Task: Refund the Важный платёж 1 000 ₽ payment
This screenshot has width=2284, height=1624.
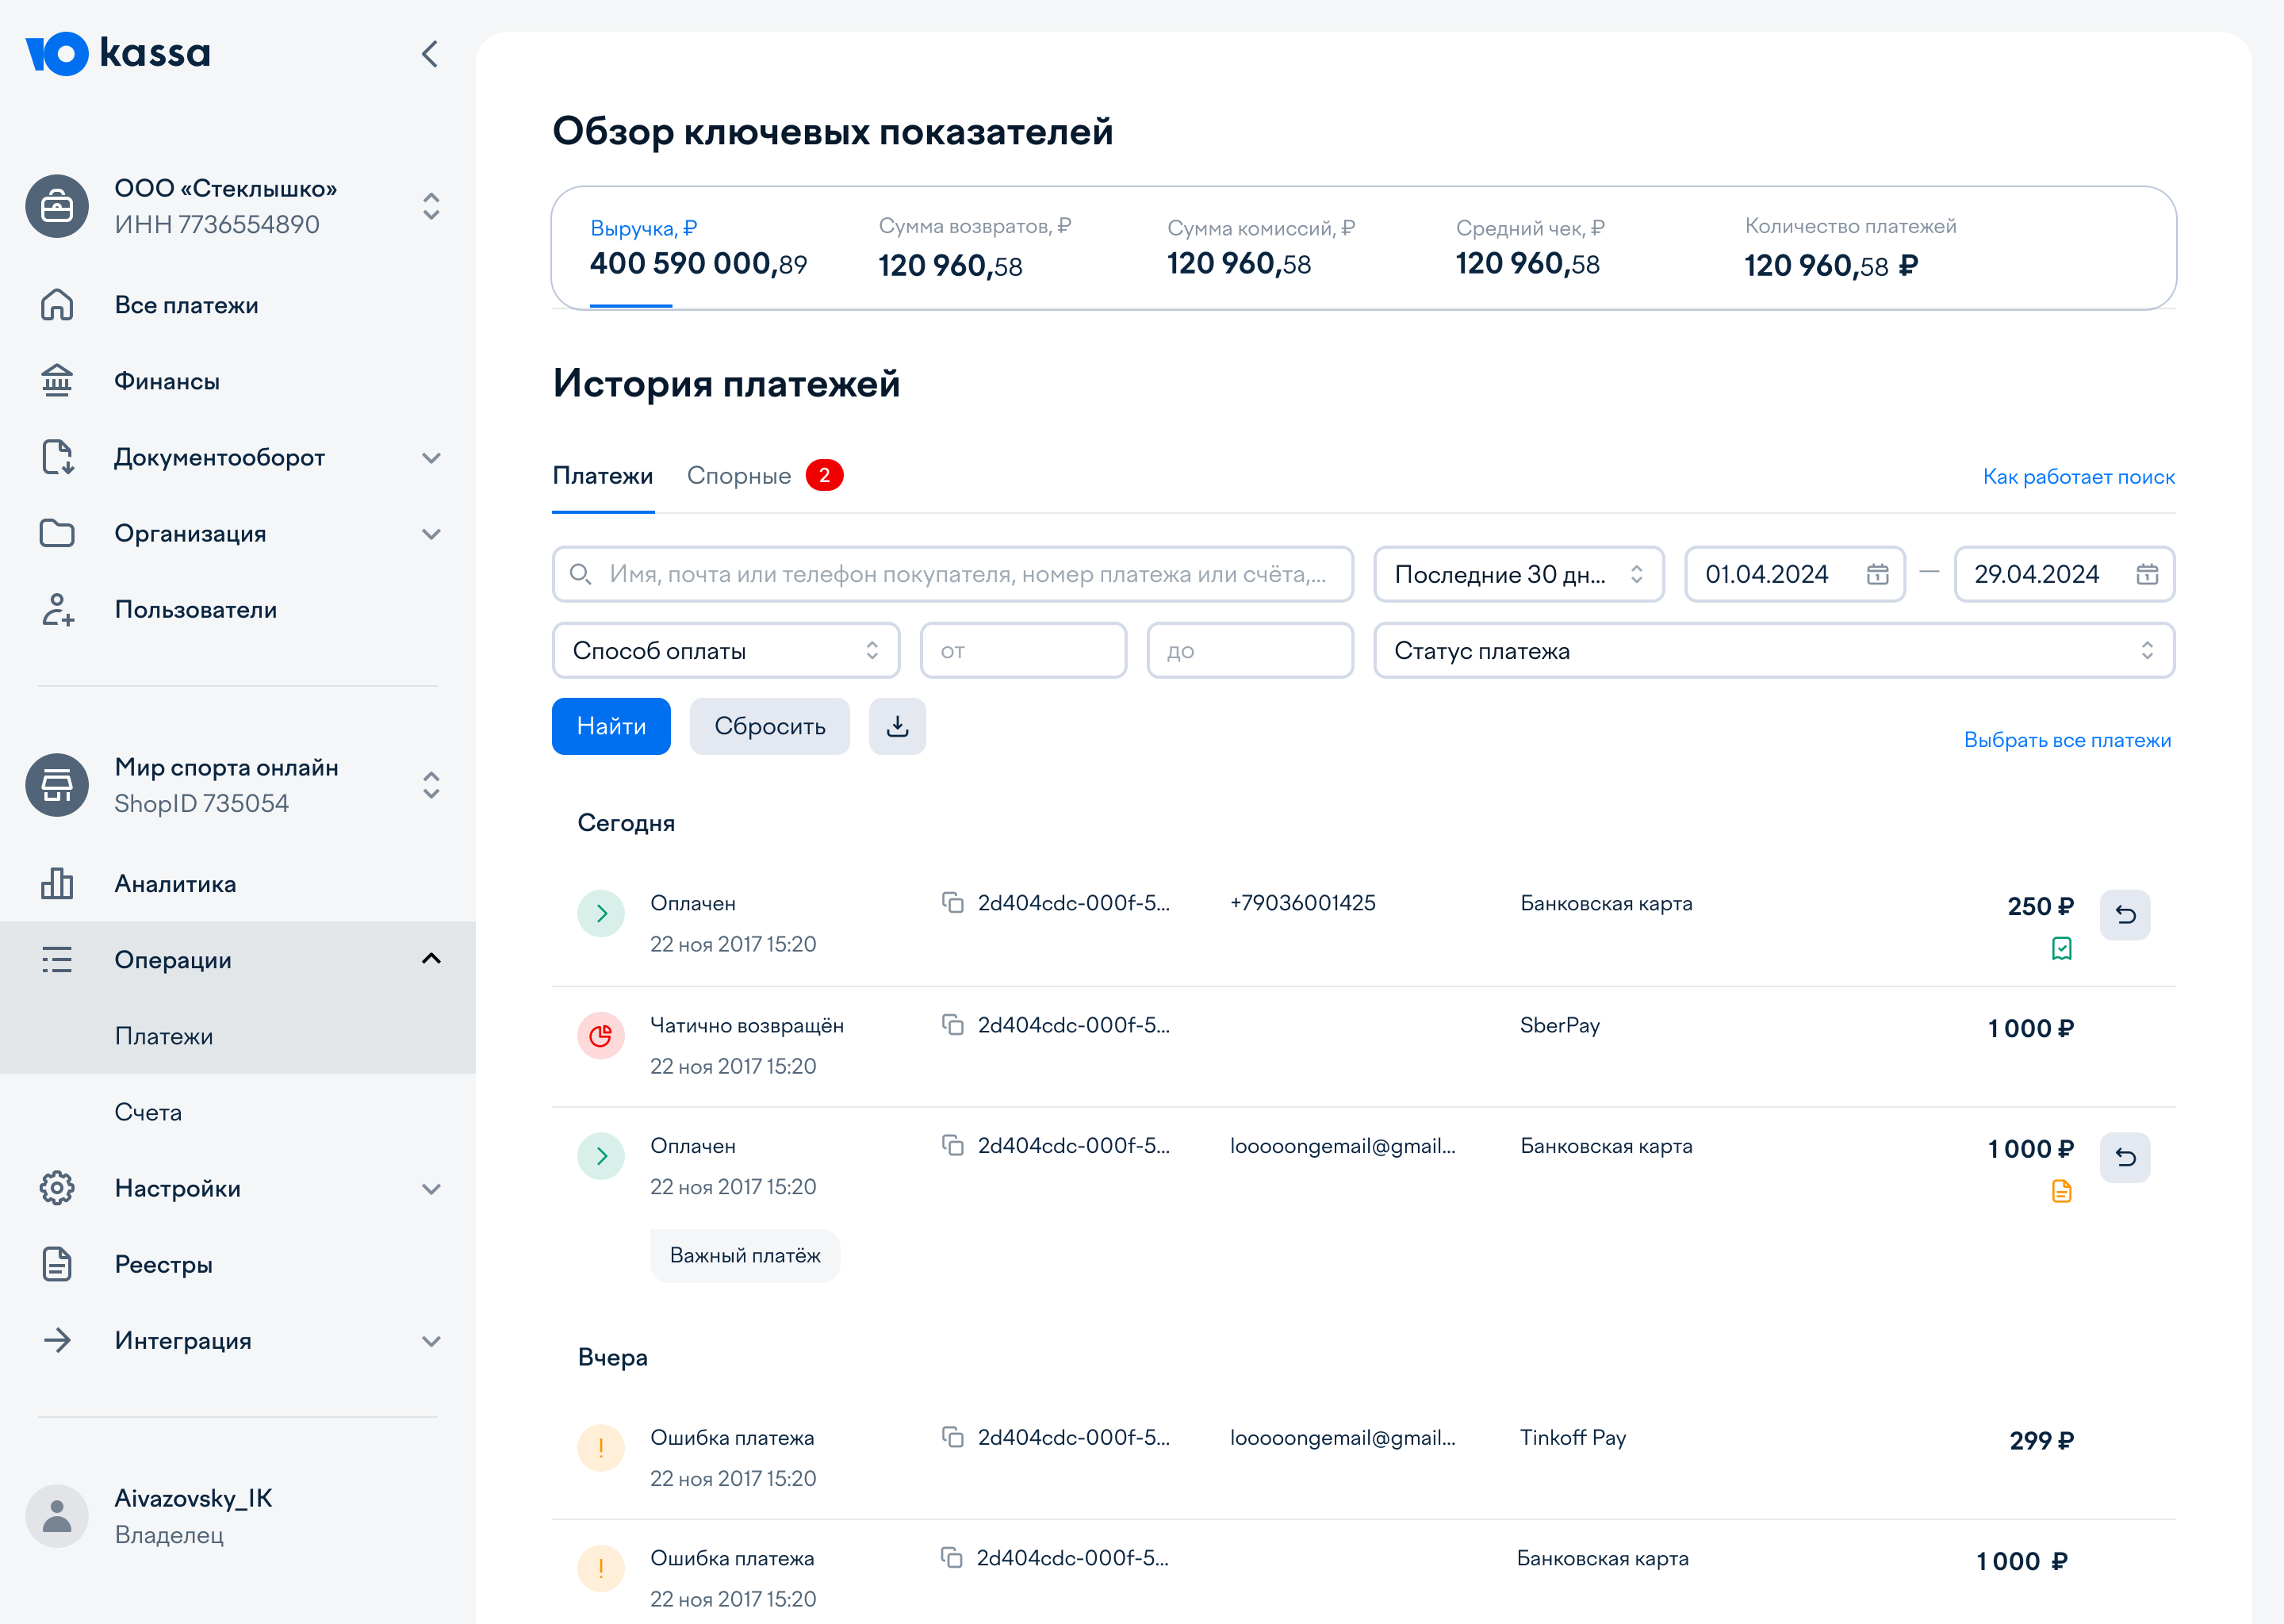Action: (2125, 1157)
